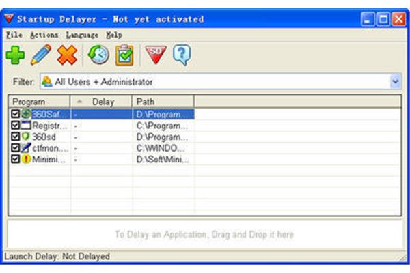Open the Filter dropdown arrow
410x273 pixels.
pos(396,81)
